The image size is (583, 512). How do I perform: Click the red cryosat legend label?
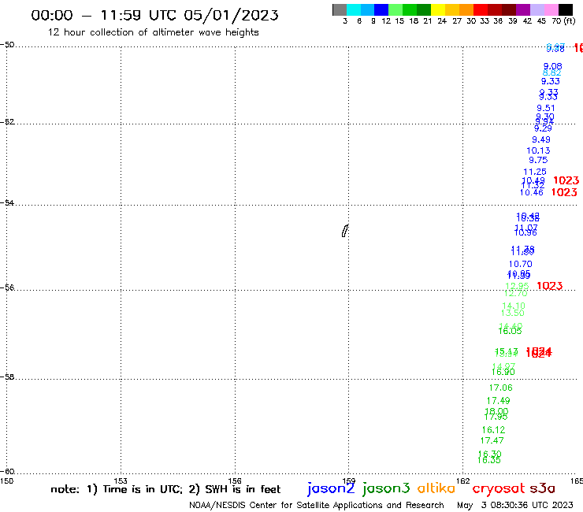(499, 488)
